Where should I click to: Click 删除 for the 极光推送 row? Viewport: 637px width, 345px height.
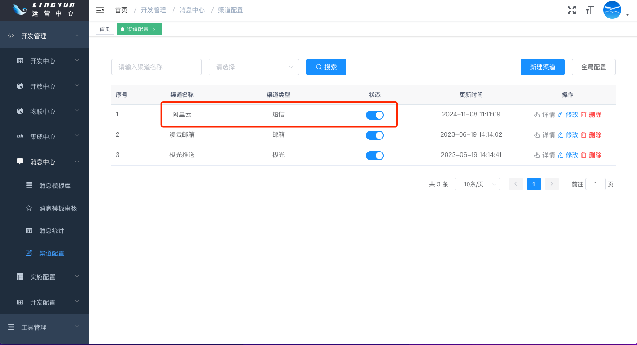tap(591, 155)
